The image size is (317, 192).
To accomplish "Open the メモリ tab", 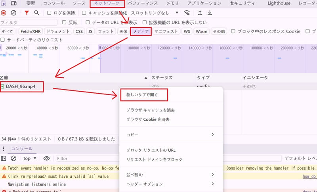I will 172,3.
